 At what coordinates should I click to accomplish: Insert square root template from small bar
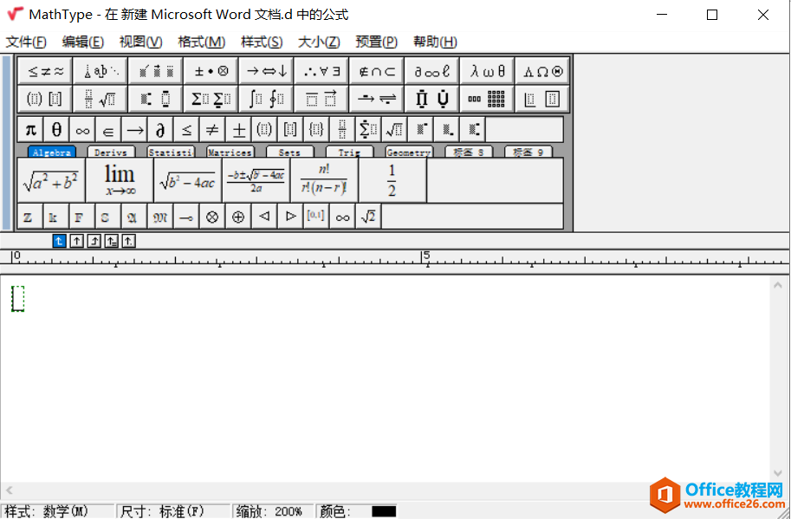pos(394,130)
